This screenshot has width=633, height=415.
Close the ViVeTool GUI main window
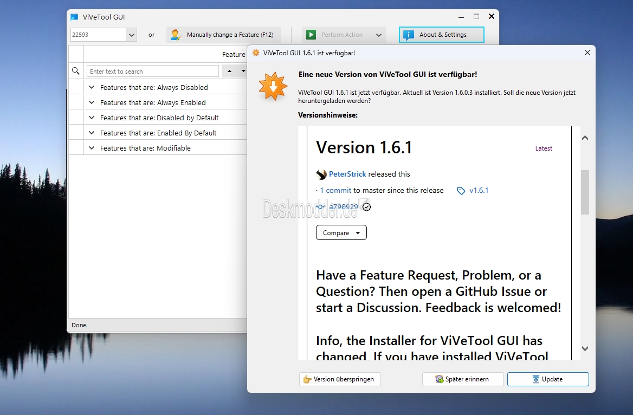(x=492, y=17)
